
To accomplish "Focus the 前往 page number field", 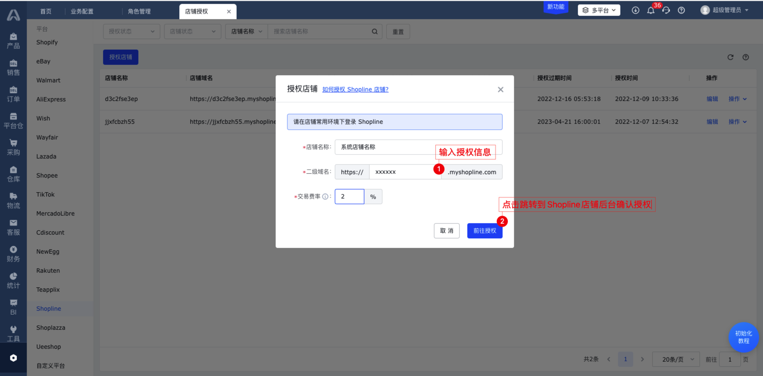I will 730,359.
